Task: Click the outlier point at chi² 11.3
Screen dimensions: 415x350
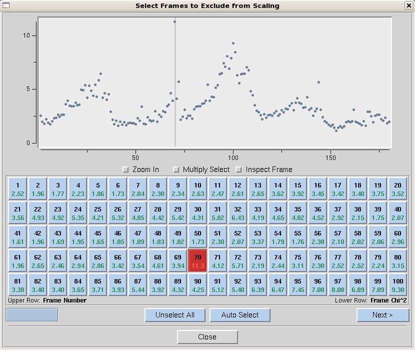Action: tap(174, 21)
